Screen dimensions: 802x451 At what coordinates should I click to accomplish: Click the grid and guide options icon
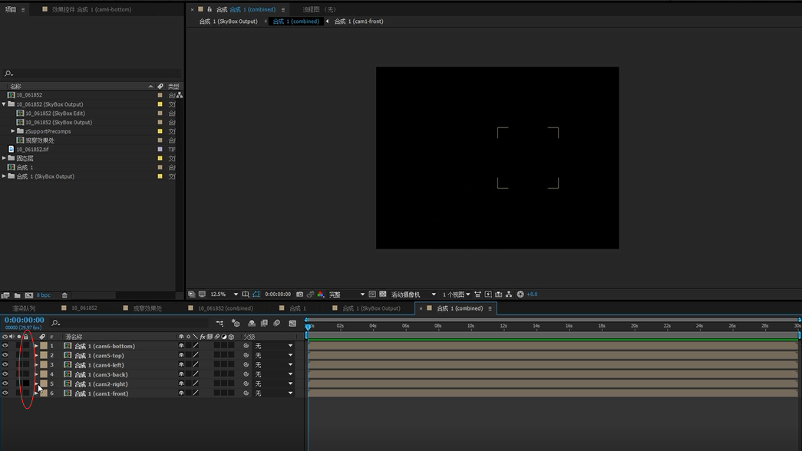246,295
